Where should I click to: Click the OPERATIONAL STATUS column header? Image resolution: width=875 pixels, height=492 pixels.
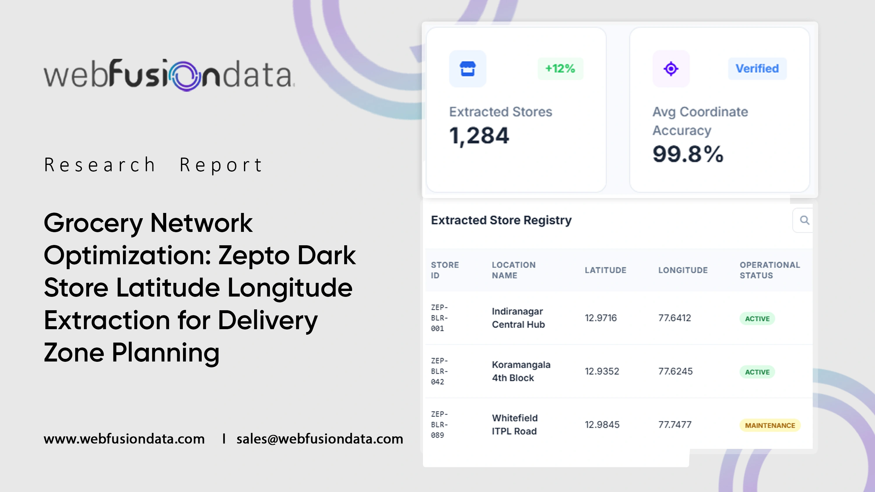coord(770,270)
